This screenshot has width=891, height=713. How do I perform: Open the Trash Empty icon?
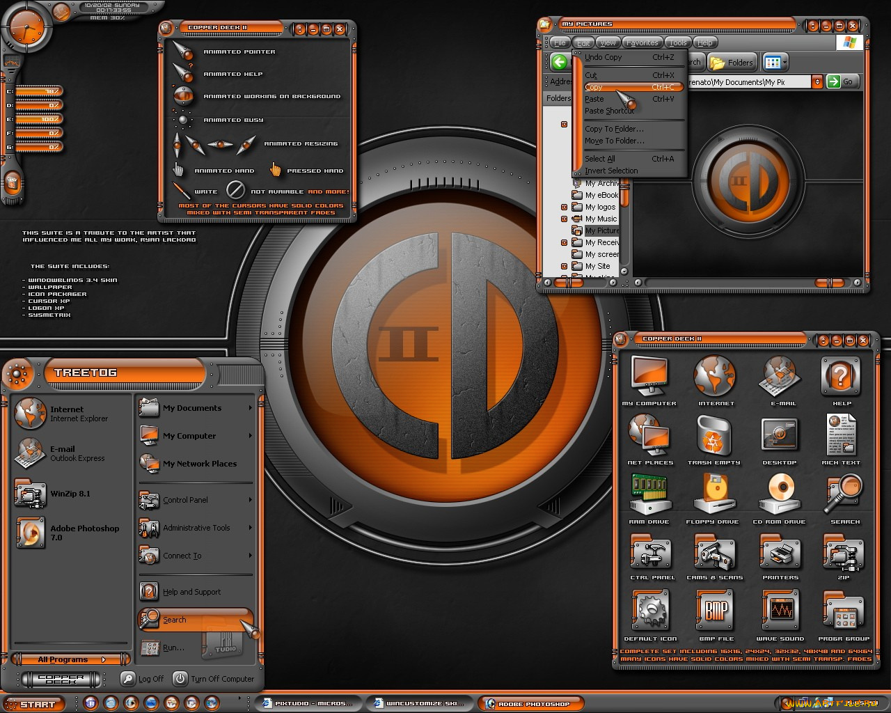coord(713,436)
